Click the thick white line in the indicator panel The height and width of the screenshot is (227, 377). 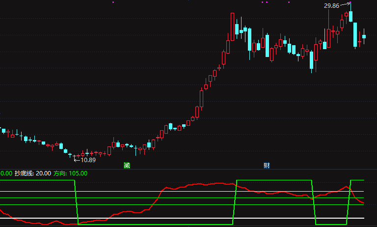[x=182, y=218]
